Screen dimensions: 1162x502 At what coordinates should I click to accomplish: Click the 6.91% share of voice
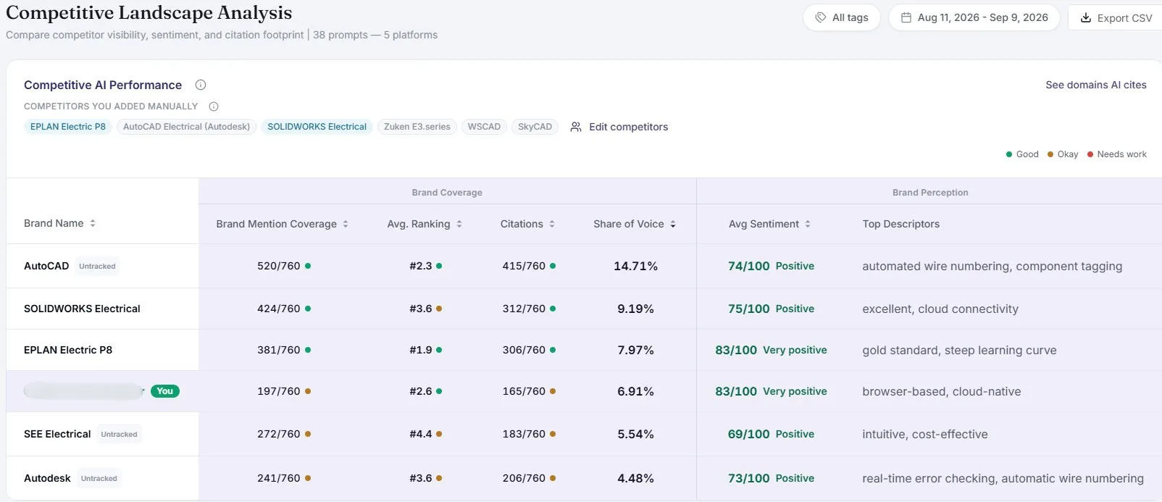click(x=635, y=391)
